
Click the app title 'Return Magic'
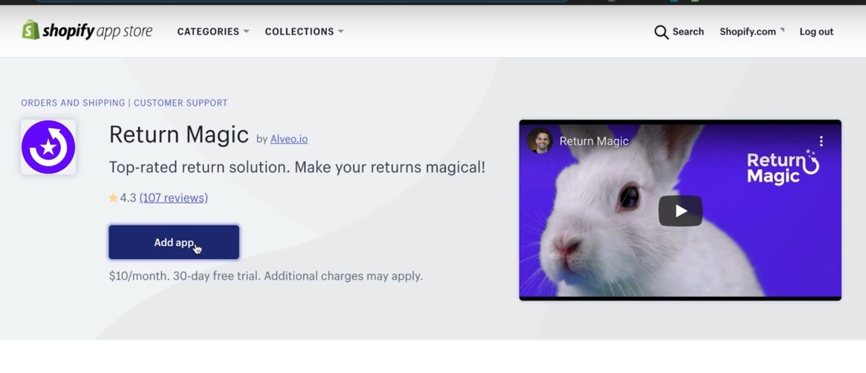click(x=179, y=135)
